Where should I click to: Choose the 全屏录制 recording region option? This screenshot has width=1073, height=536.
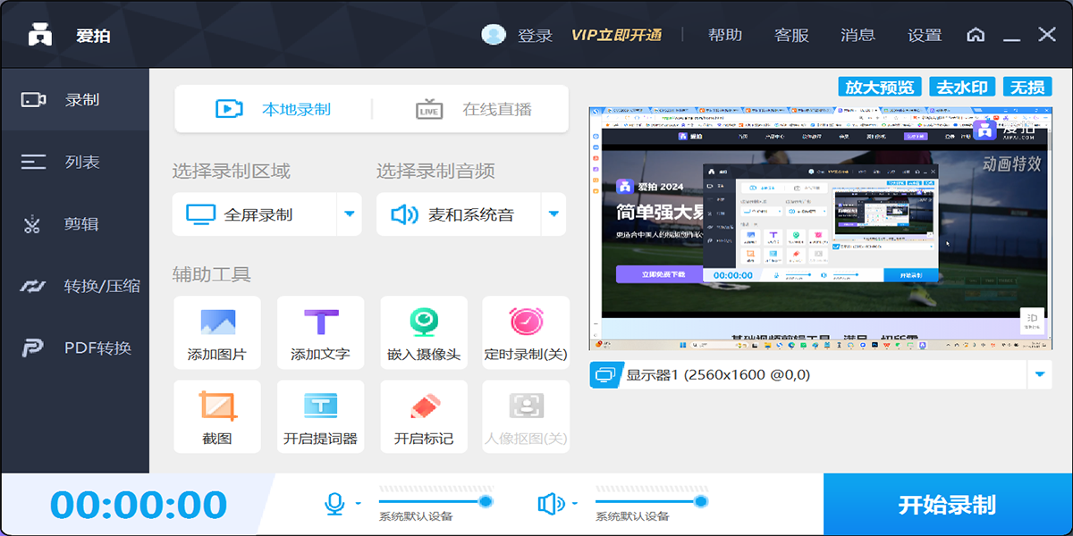point(255,214)
